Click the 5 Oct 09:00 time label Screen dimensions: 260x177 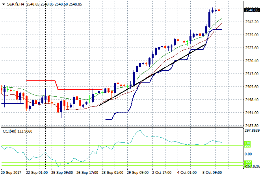[212, 173]
